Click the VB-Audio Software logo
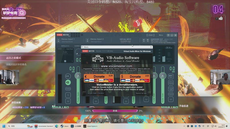The image size is (230, 129). (116, 59)
